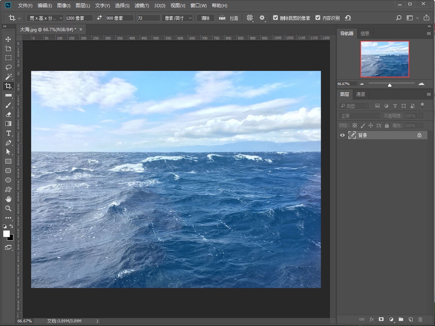
Task: Open the 图像(I) menu
Action: [64, 6]
